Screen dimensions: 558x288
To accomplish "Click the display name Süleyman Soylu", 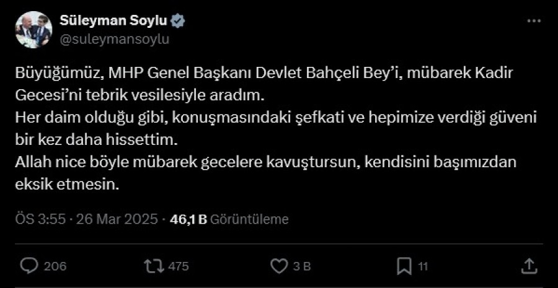I will (x=113, y=20).
